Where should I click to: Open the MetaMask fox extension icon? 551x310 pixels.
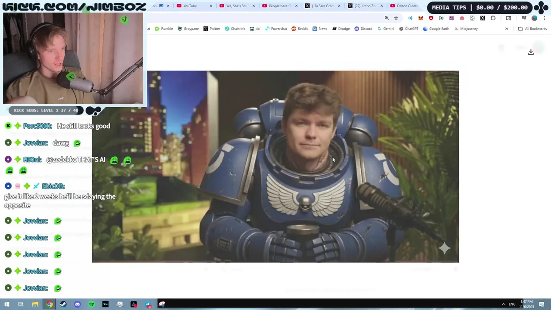pyautogui.click(x=421, y=18)
